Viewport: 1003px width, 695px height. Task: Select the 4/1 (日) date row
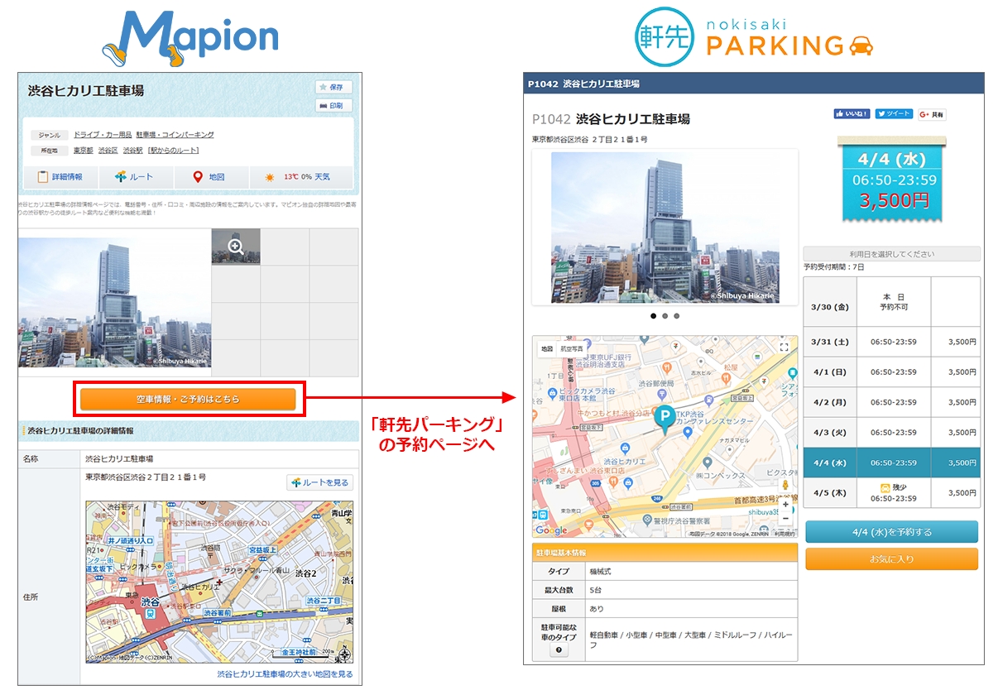(891, 372)
